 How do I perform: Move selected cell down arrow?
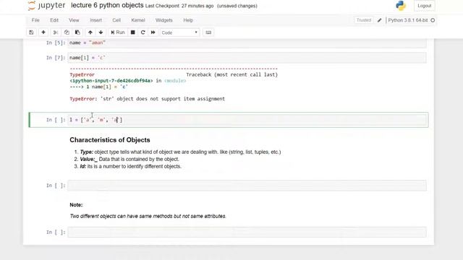tap(101, 32)
